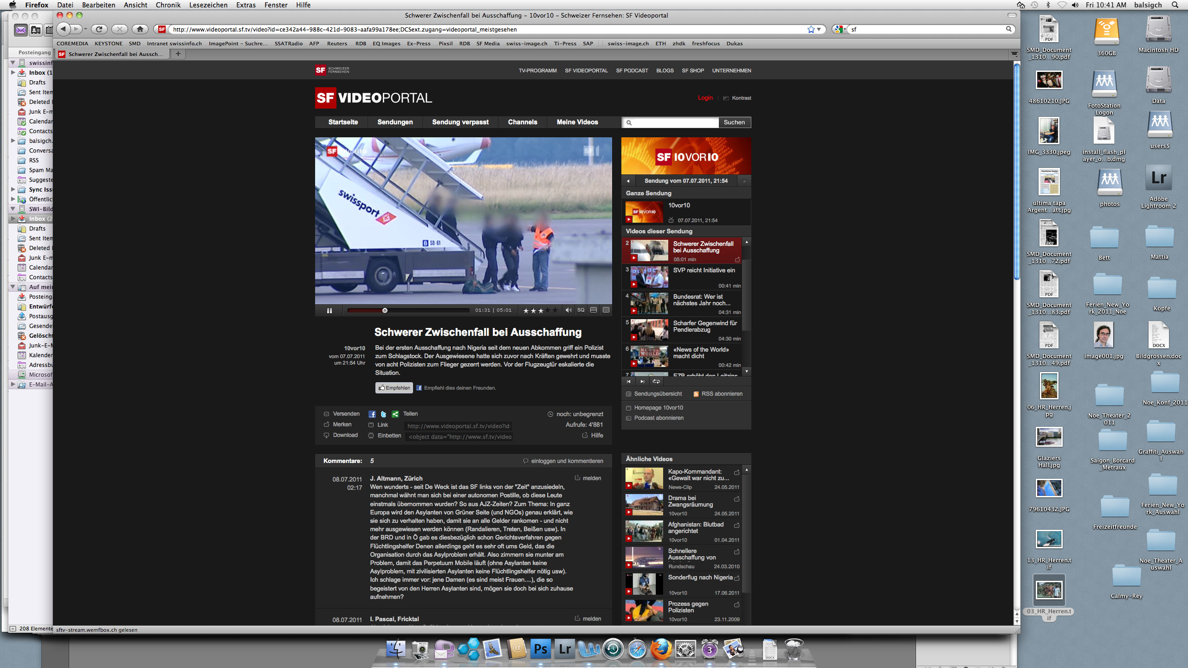The height and width of the screenshot is (668, 1188).
Task: Skip to next video in playlist
Action: [x=642, y=381]
